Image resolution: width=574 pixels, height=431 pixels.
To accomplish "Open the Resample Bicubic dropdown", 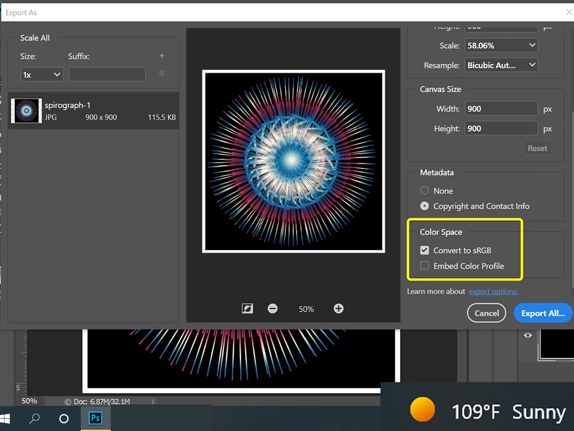I will pos(501,66).
